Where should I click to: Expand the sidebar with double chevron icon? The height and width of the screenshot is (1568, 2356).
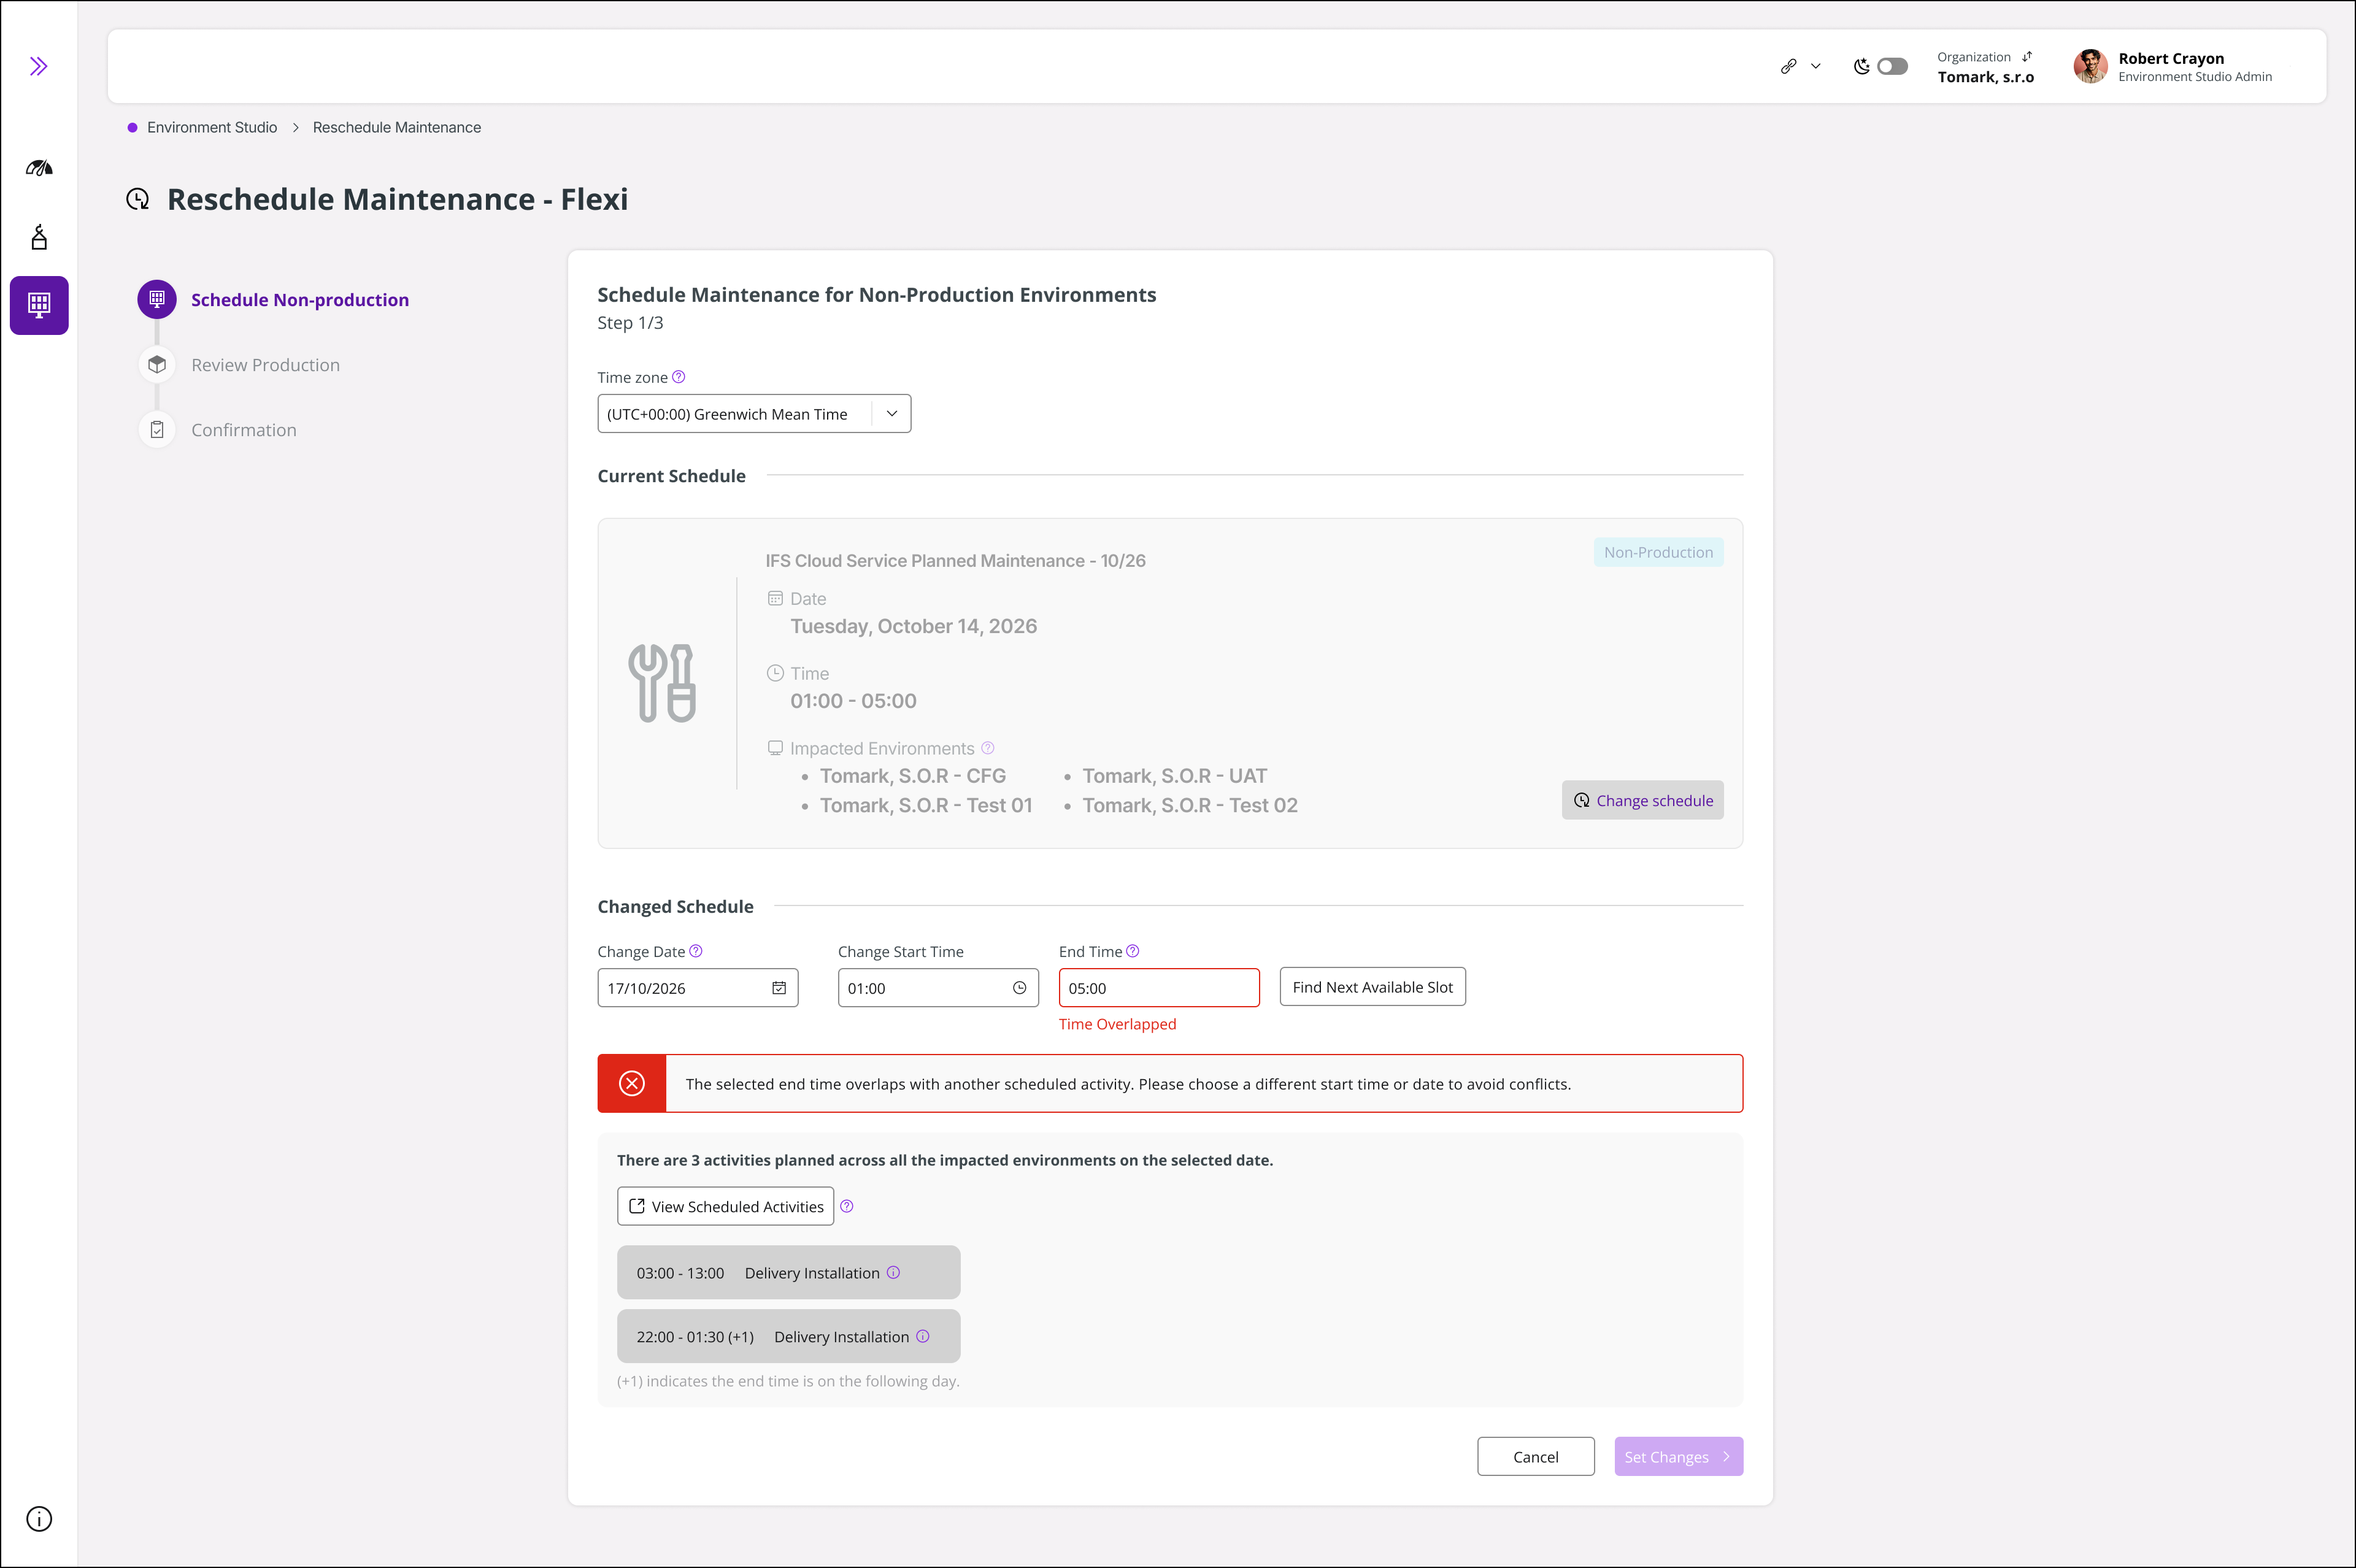[x=38, y=66]
